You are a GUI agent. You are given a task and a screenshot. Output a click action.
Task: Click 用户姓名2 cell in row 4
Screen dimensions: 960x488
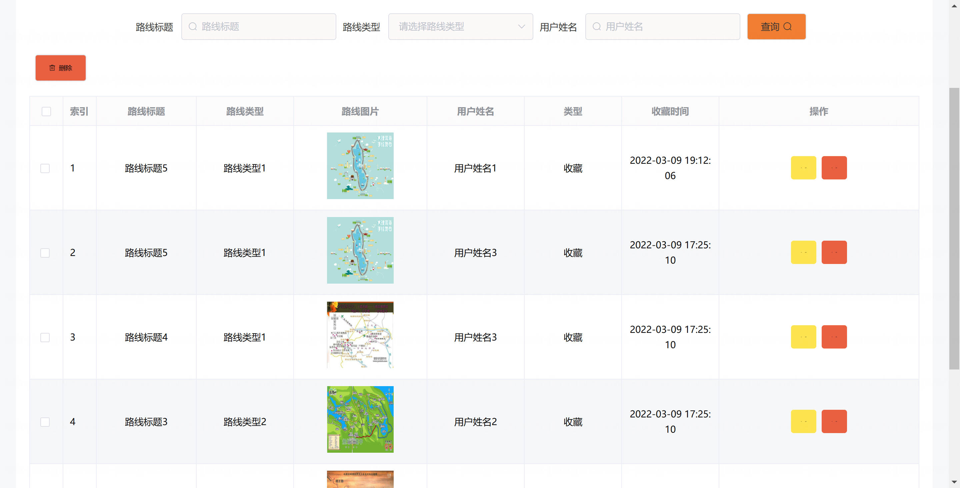(475, 422)
